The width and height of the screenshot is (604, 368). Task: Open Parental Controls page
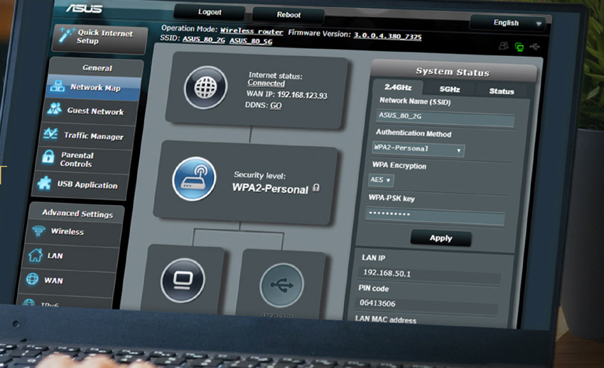(84, 160)
